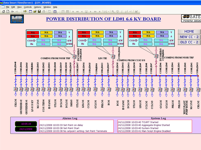Open the File menu
Viewport: 201px width, 150px height.
click(7, 7)
